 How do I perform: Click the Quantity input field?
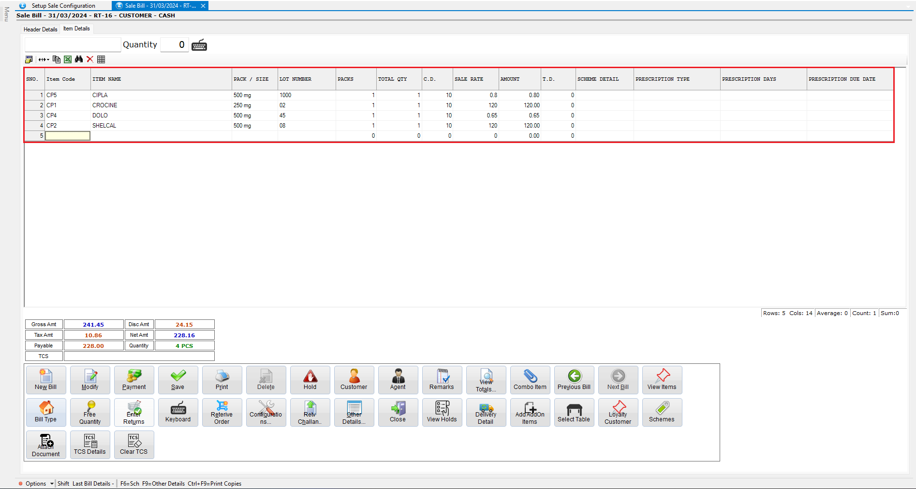(174, 45)
